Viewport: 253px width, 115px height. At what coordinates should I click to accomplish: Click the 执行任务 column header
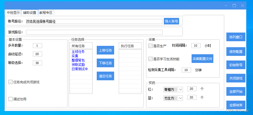pos(130,46)
